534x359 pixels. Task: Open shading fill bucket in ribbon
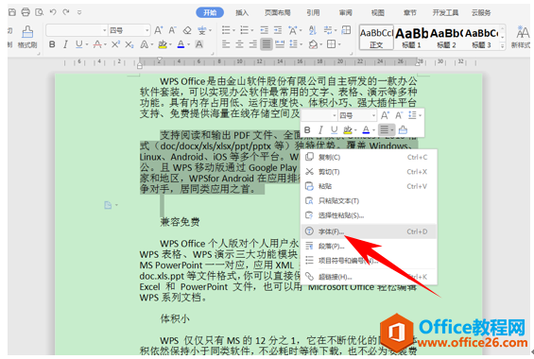pos(313,44)
